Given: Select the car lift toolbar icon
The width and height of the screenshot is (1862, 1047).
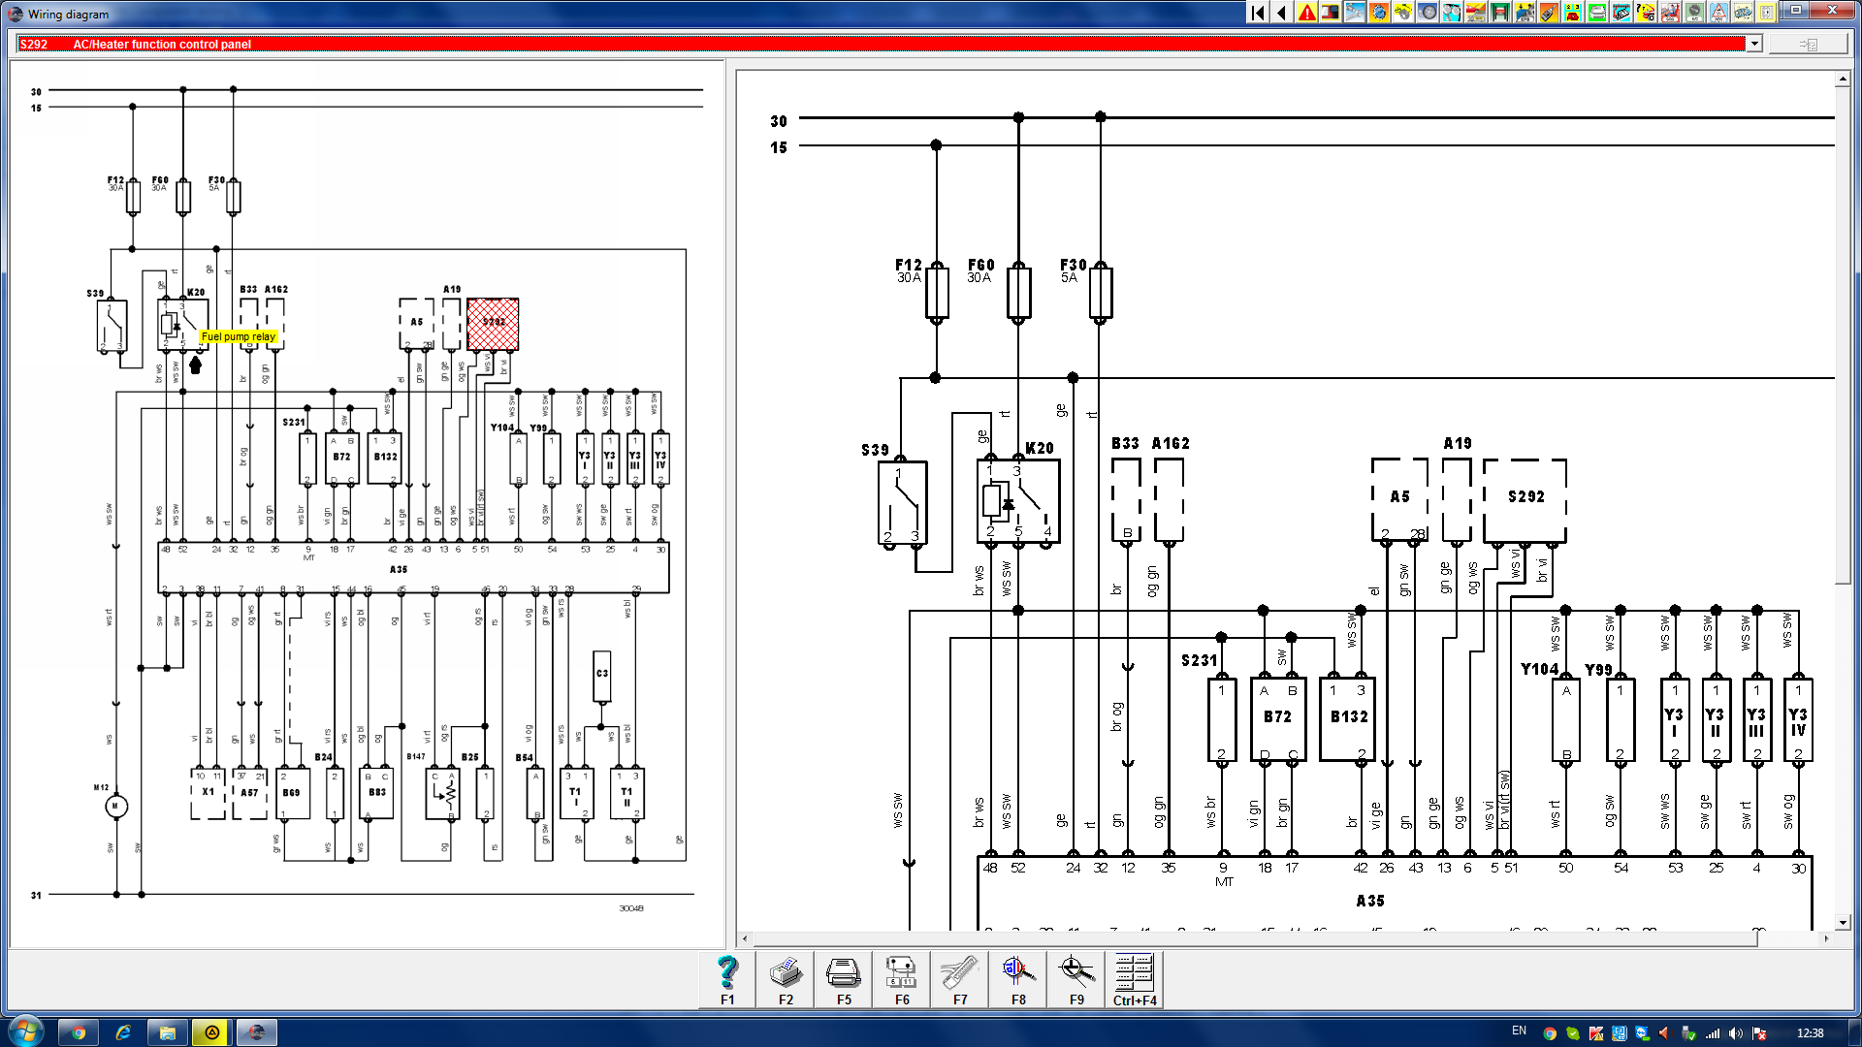Looking at the screenshot, I should click(1500, 13).
